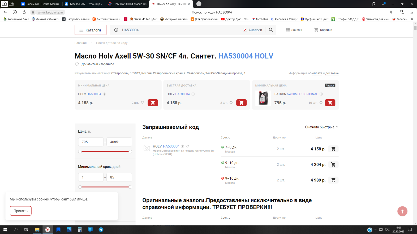
Task: Add product to favorites heart icon
Action: point(77,64)
